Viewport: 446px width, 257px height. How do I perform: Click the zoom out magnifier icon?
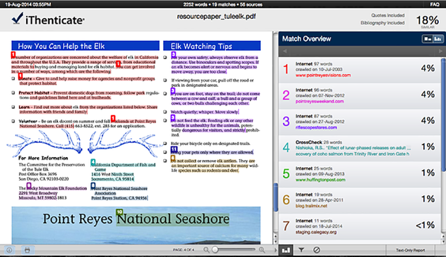point(206,250)
